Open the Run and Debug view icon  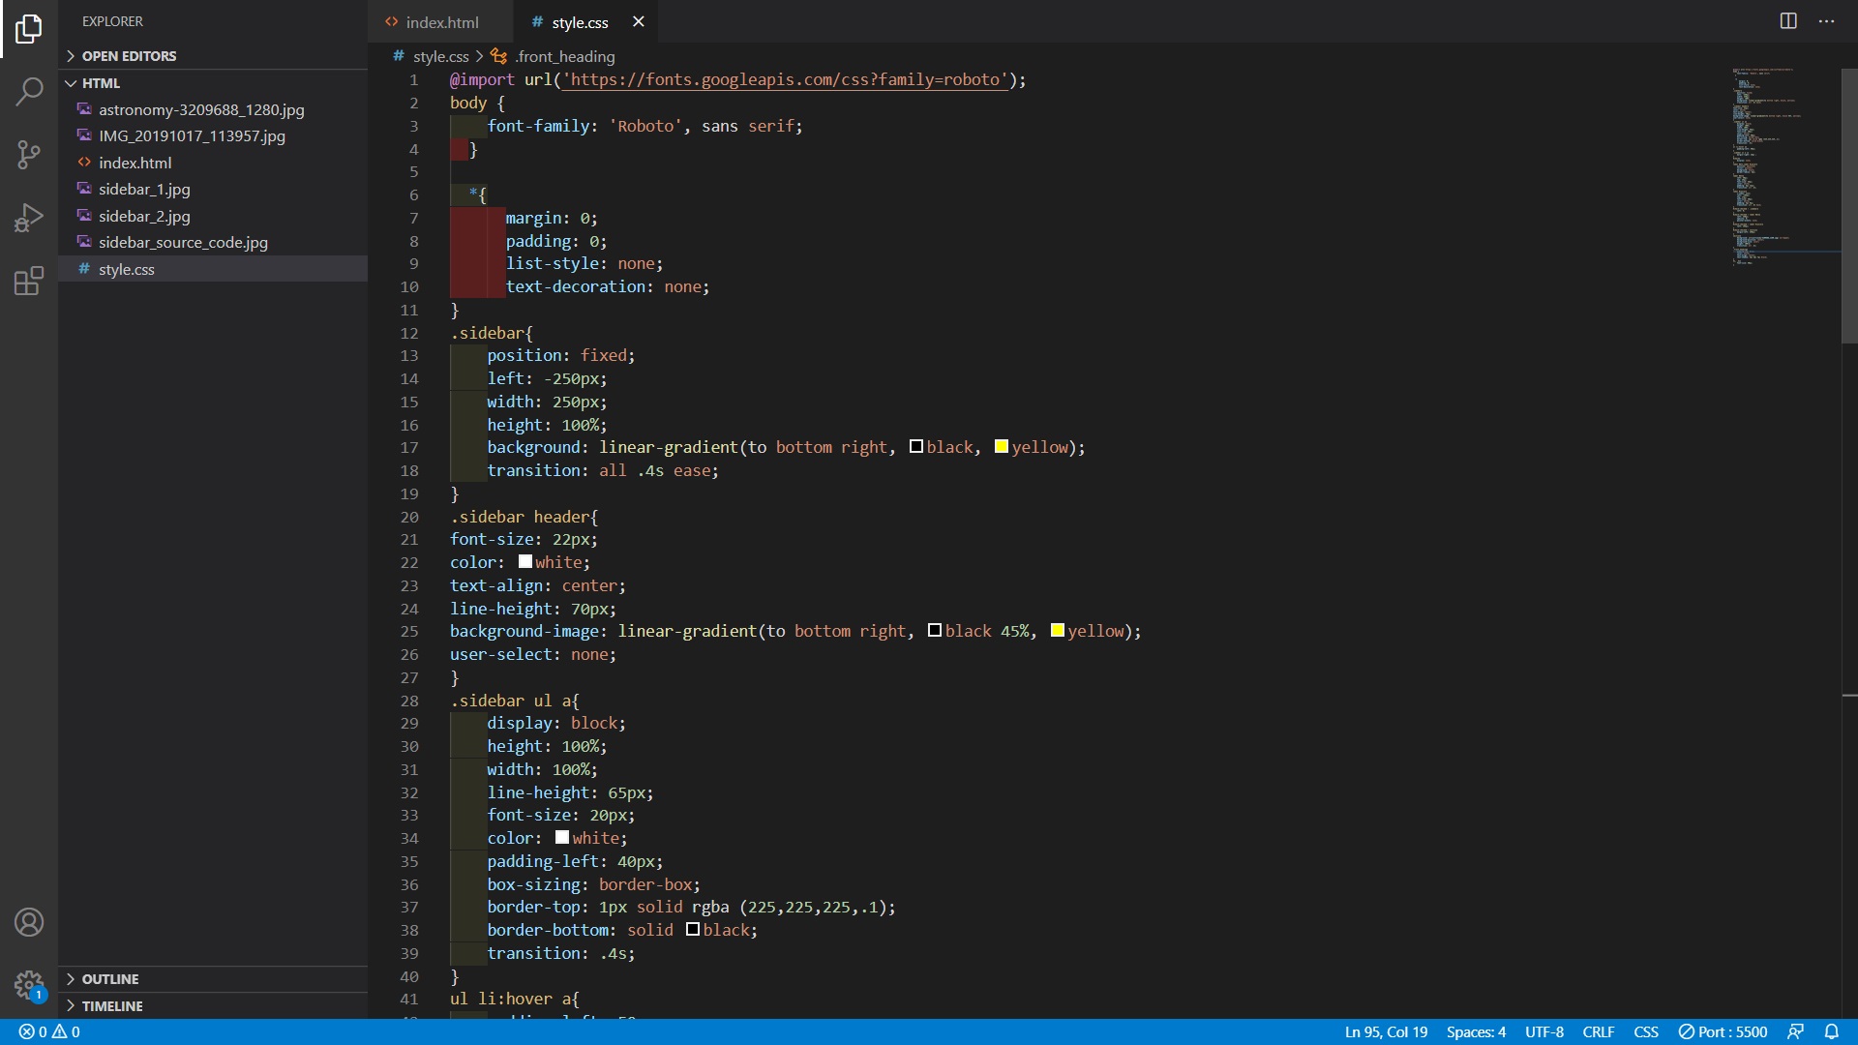(29, 218)
